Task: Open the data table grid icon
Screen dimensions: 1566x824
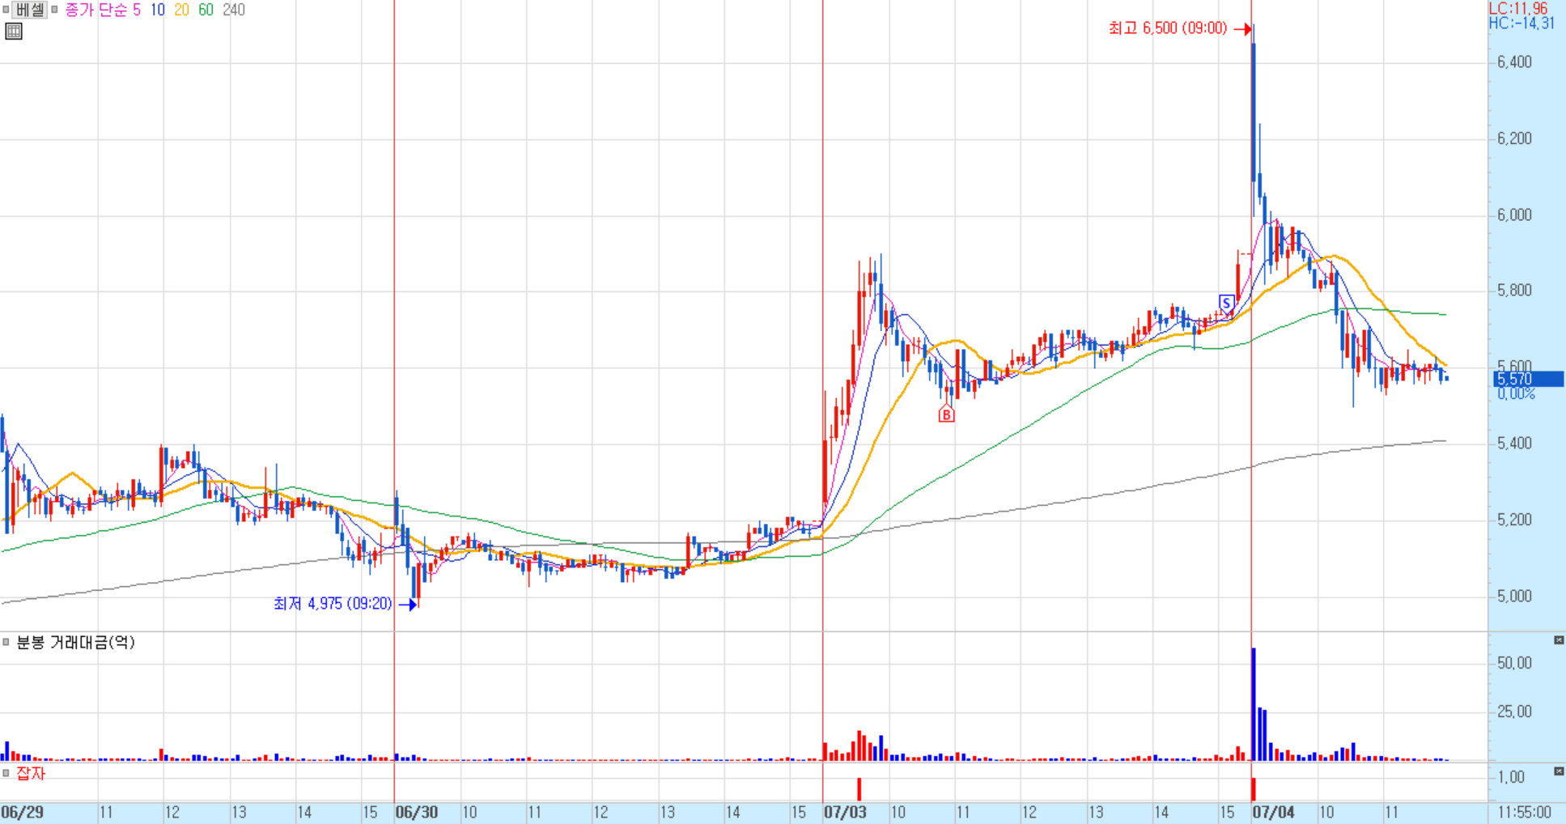Action: pyautogui.click(x=14, y=32)
